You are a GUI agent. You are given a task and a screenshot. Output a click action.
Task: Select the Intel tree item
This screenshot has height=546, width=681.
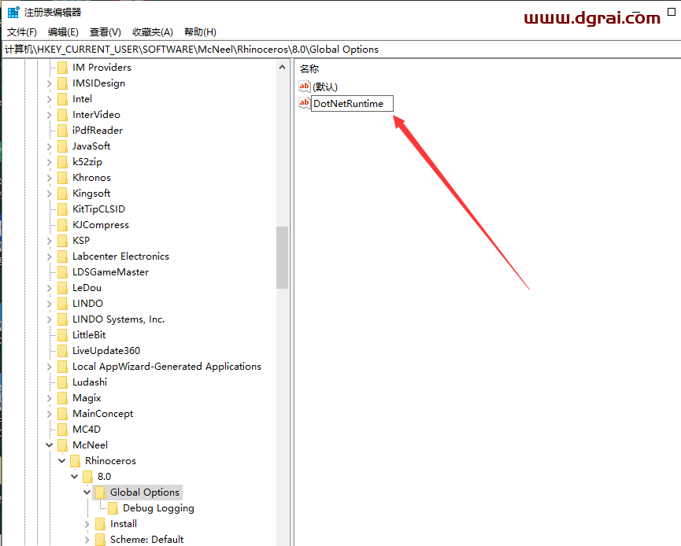pos(82,99)
